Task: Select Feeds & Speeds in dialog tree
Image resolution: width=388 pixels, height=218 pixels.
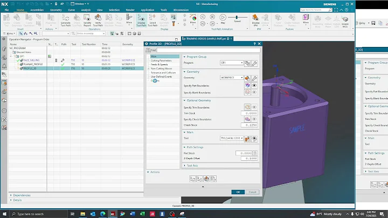Action: (x=159, y=64)
